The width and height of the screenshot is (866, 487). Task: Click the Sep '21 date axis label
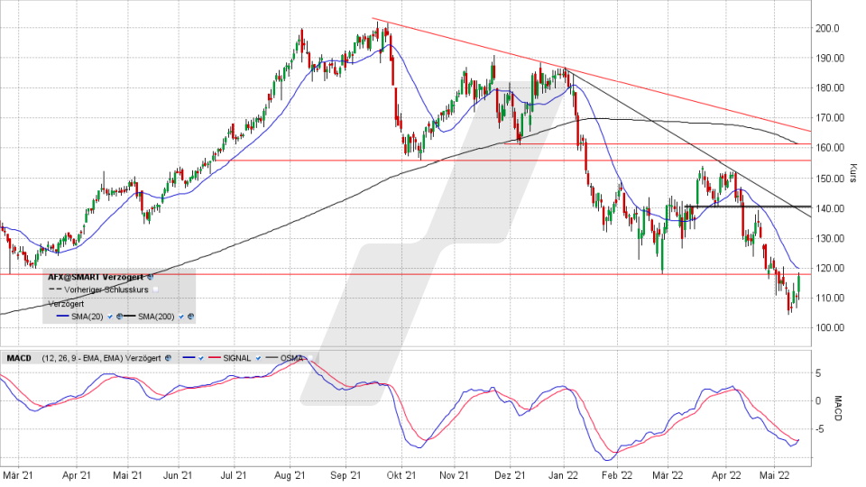[x=345, y=475]
